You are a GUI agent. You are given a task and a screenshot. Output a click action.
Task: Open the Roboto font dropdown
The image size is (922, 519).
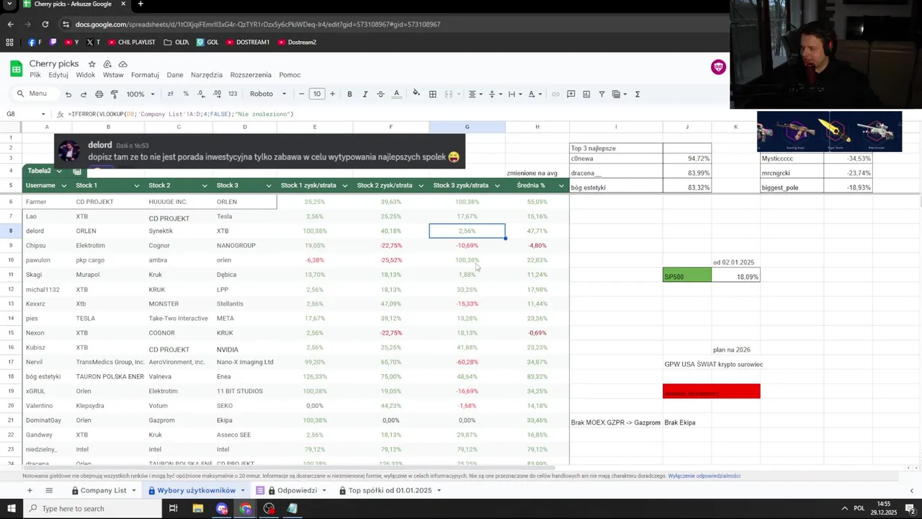[268, 94]
